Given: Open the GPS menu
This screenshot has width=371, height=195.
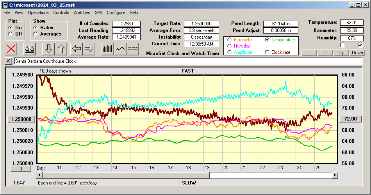Looking at the screenshot, I should coord(98,12).
